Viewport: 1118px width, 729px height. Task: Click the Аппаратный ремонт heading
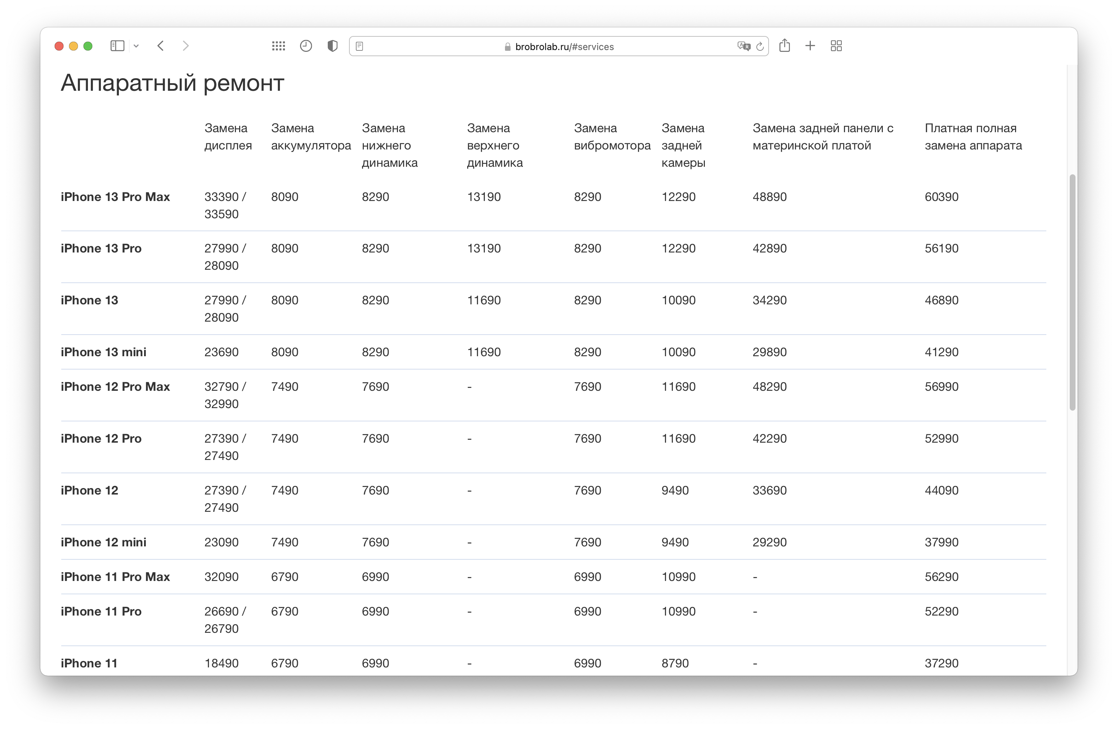coord(173,83)
